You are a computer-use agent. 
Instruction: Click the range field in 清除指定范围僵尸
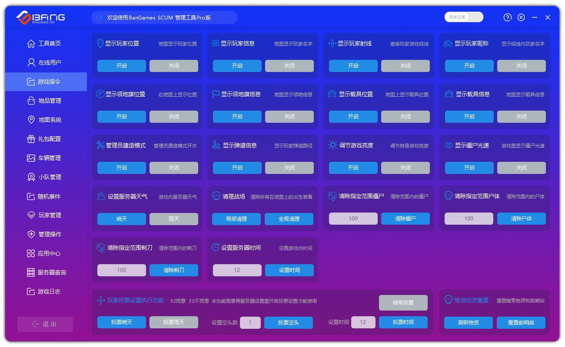(353, 219)
